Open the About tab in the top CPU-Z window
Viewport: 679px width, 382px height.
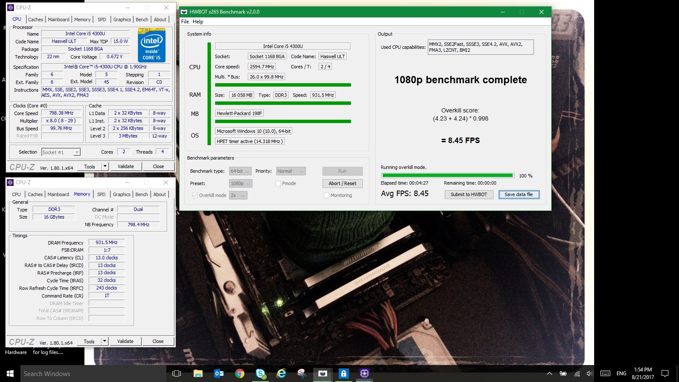pyautogui.click(x=160, y=20)
